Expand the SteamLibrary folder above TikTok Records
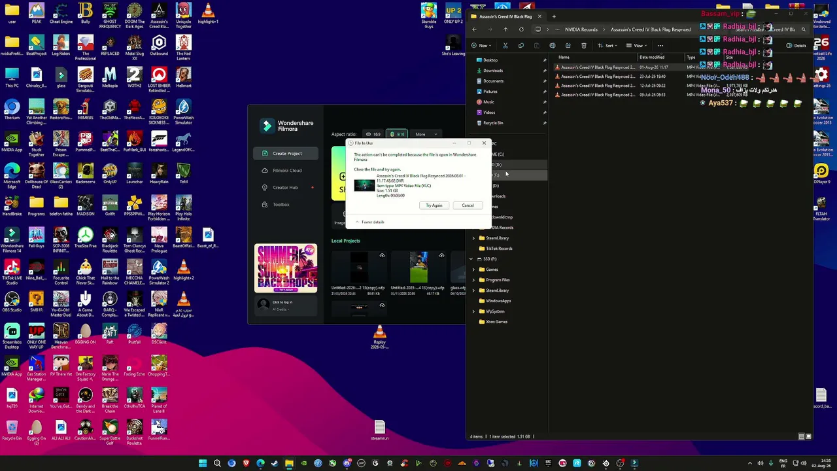837x471 pixels. [x=473, y=238]
